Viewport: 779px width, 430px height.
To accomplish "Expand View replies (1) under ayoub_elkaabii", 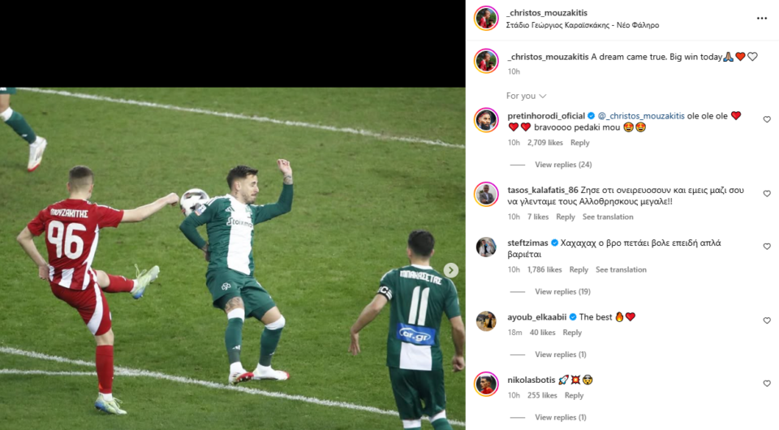I will (561, 355).
